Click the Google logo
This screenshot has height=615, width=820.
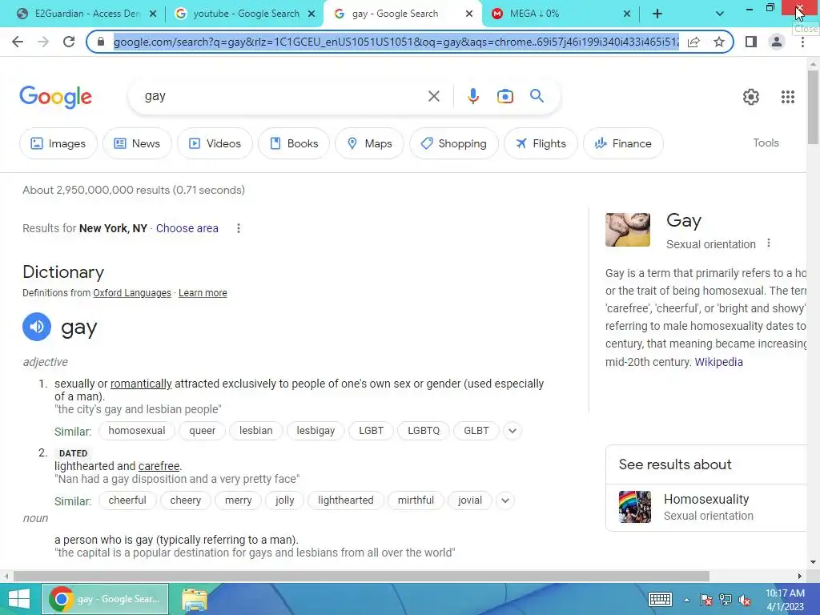(56, 97)
